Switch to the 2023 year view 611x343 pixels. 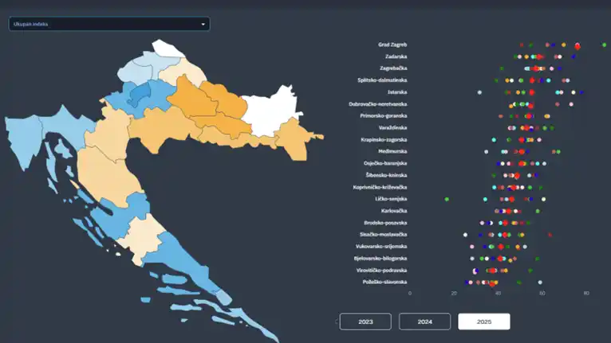coord(365,322)
